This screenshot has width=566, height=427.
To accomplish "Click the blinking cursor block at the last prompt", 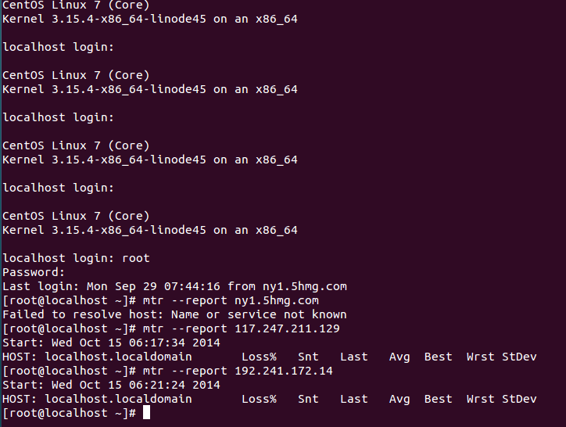I will 146,412.
